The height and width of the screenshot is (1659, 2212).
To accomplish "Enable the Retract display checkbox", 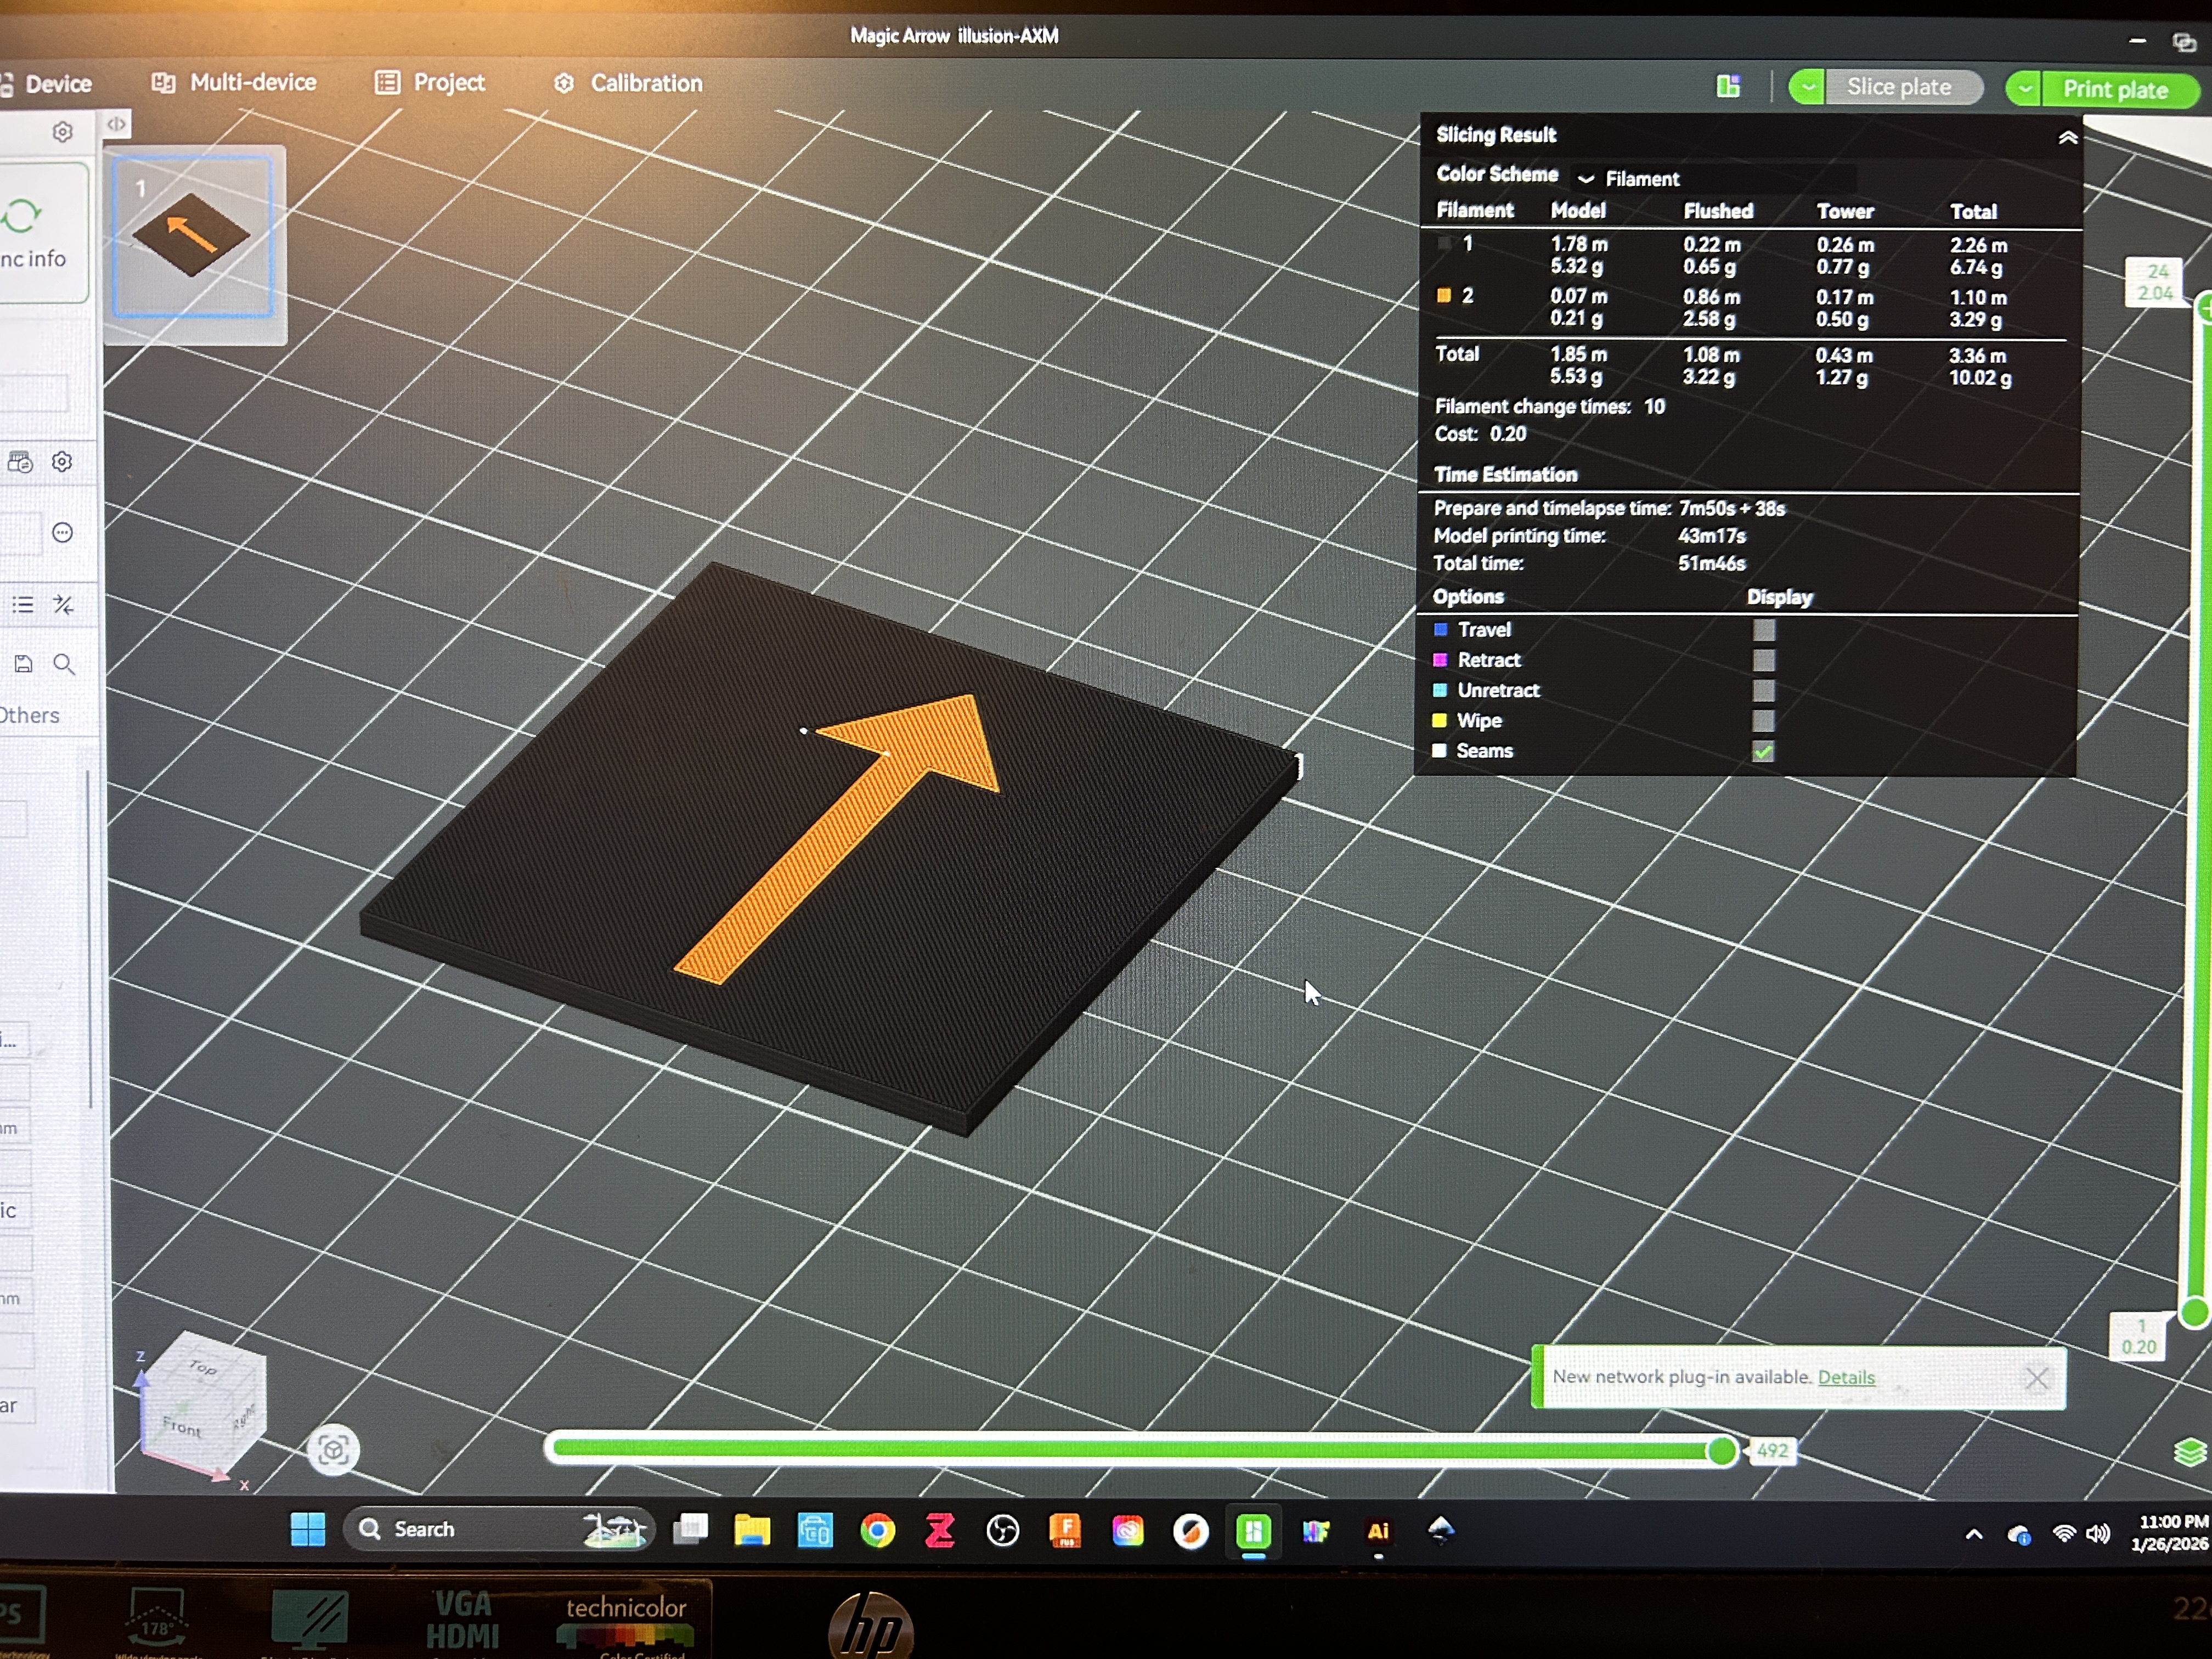I will [1764, 660].
